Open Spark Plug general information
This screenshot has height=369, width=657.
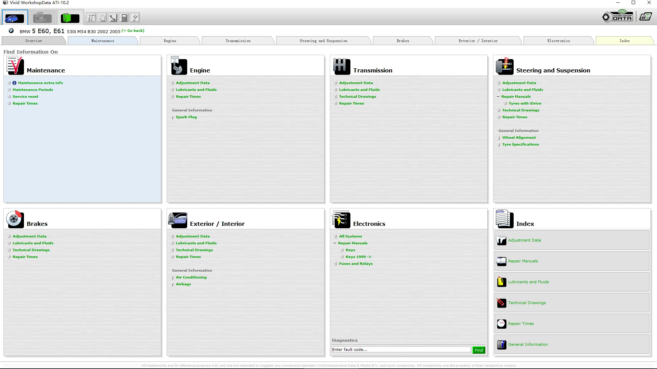click(186, 117)
